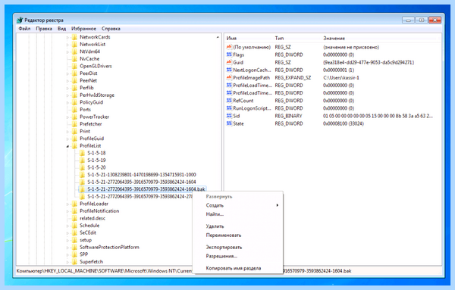The width and height of the screenshot is (455, 290).
Task: Click the DWORD icon of State value
Action: click(229, 123)
